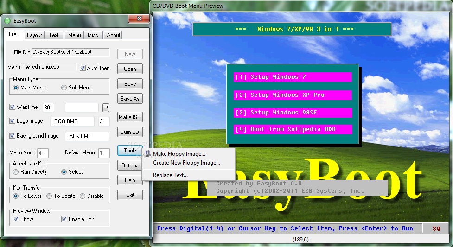Open the About tab
The height and width of the screenshot is (247, 453).
pyautogui.click(x=113, y=35)
